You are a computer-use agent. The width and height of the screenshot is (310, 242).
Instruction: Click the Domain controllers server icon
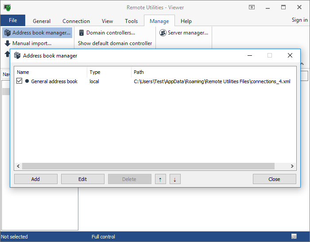click(81, 33)
